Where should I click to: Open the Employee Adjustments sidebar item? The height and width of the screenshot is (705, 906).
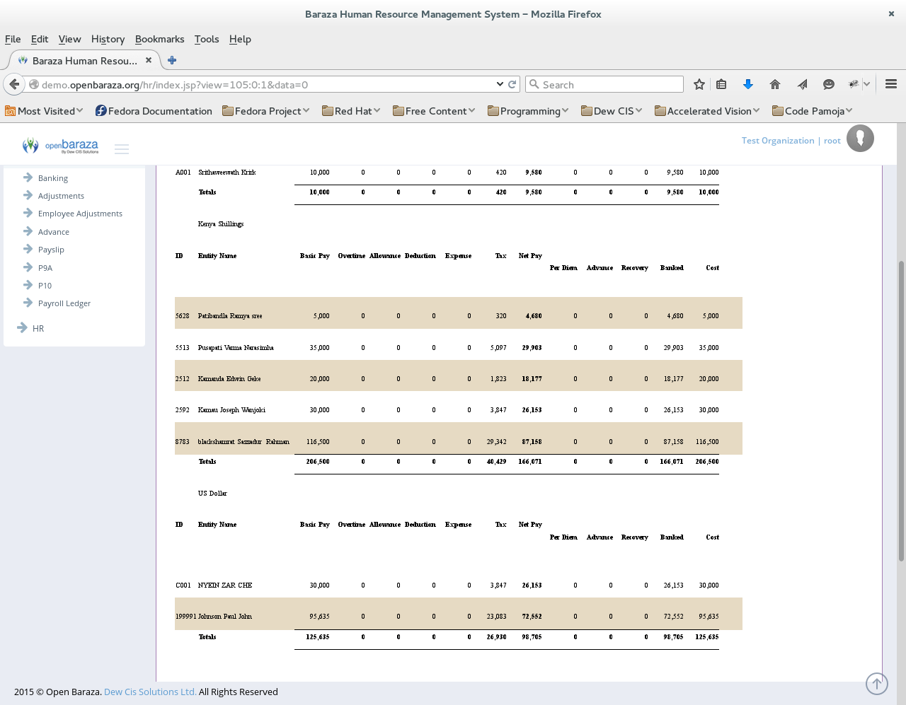pyautogui.click(x=80, y=214)
